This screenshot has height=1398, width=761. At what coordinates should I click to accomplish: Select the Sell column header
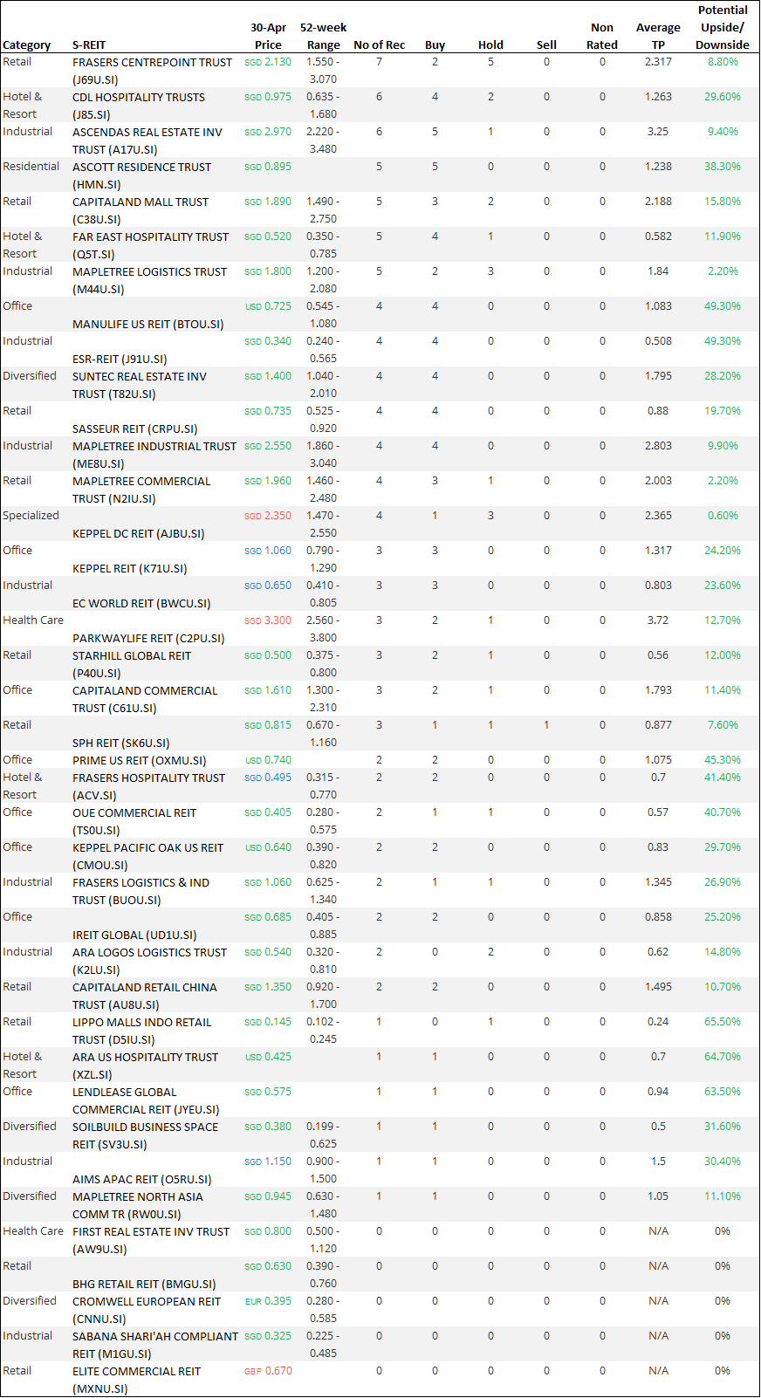[x=546, y=45]
